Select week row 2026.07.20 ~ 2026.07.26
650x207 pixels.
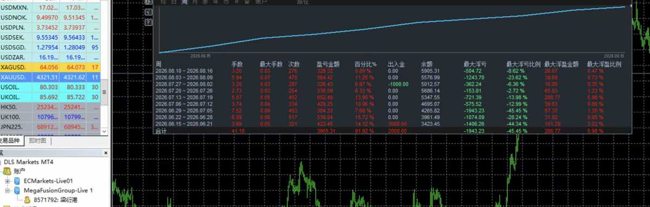pyautogui.click(x=393, y=91)
